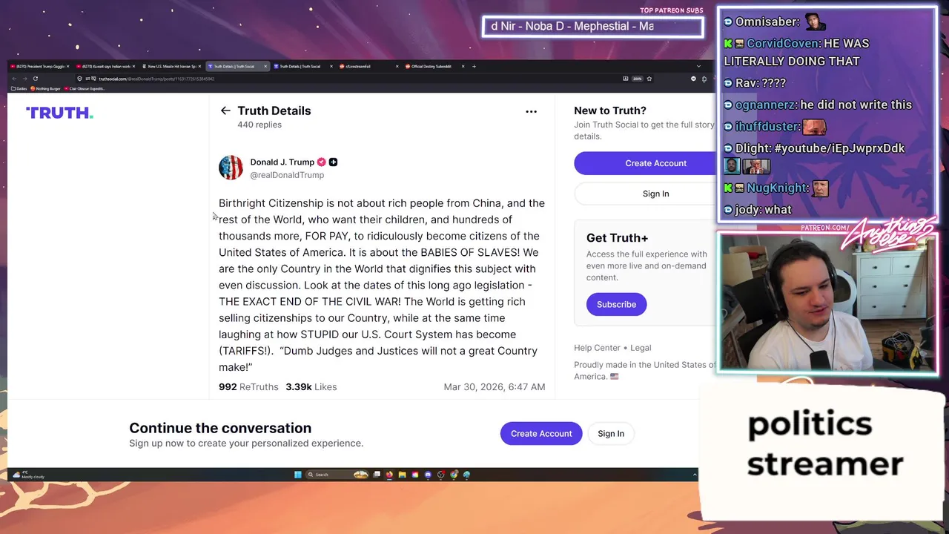Image resolution: width=949 pixels, height=534 pixels.
Task: Click Create Account in the bottom banner
Action: coord(541,434)
